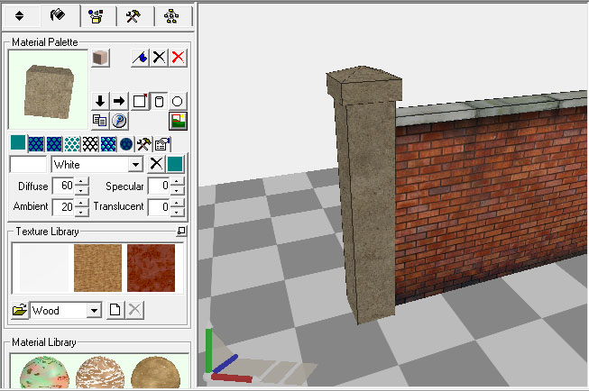This screenshot has height=391, width=589.
Task: Click the new blank page icon in Texture Library
Action: click(x=115, y=311)
